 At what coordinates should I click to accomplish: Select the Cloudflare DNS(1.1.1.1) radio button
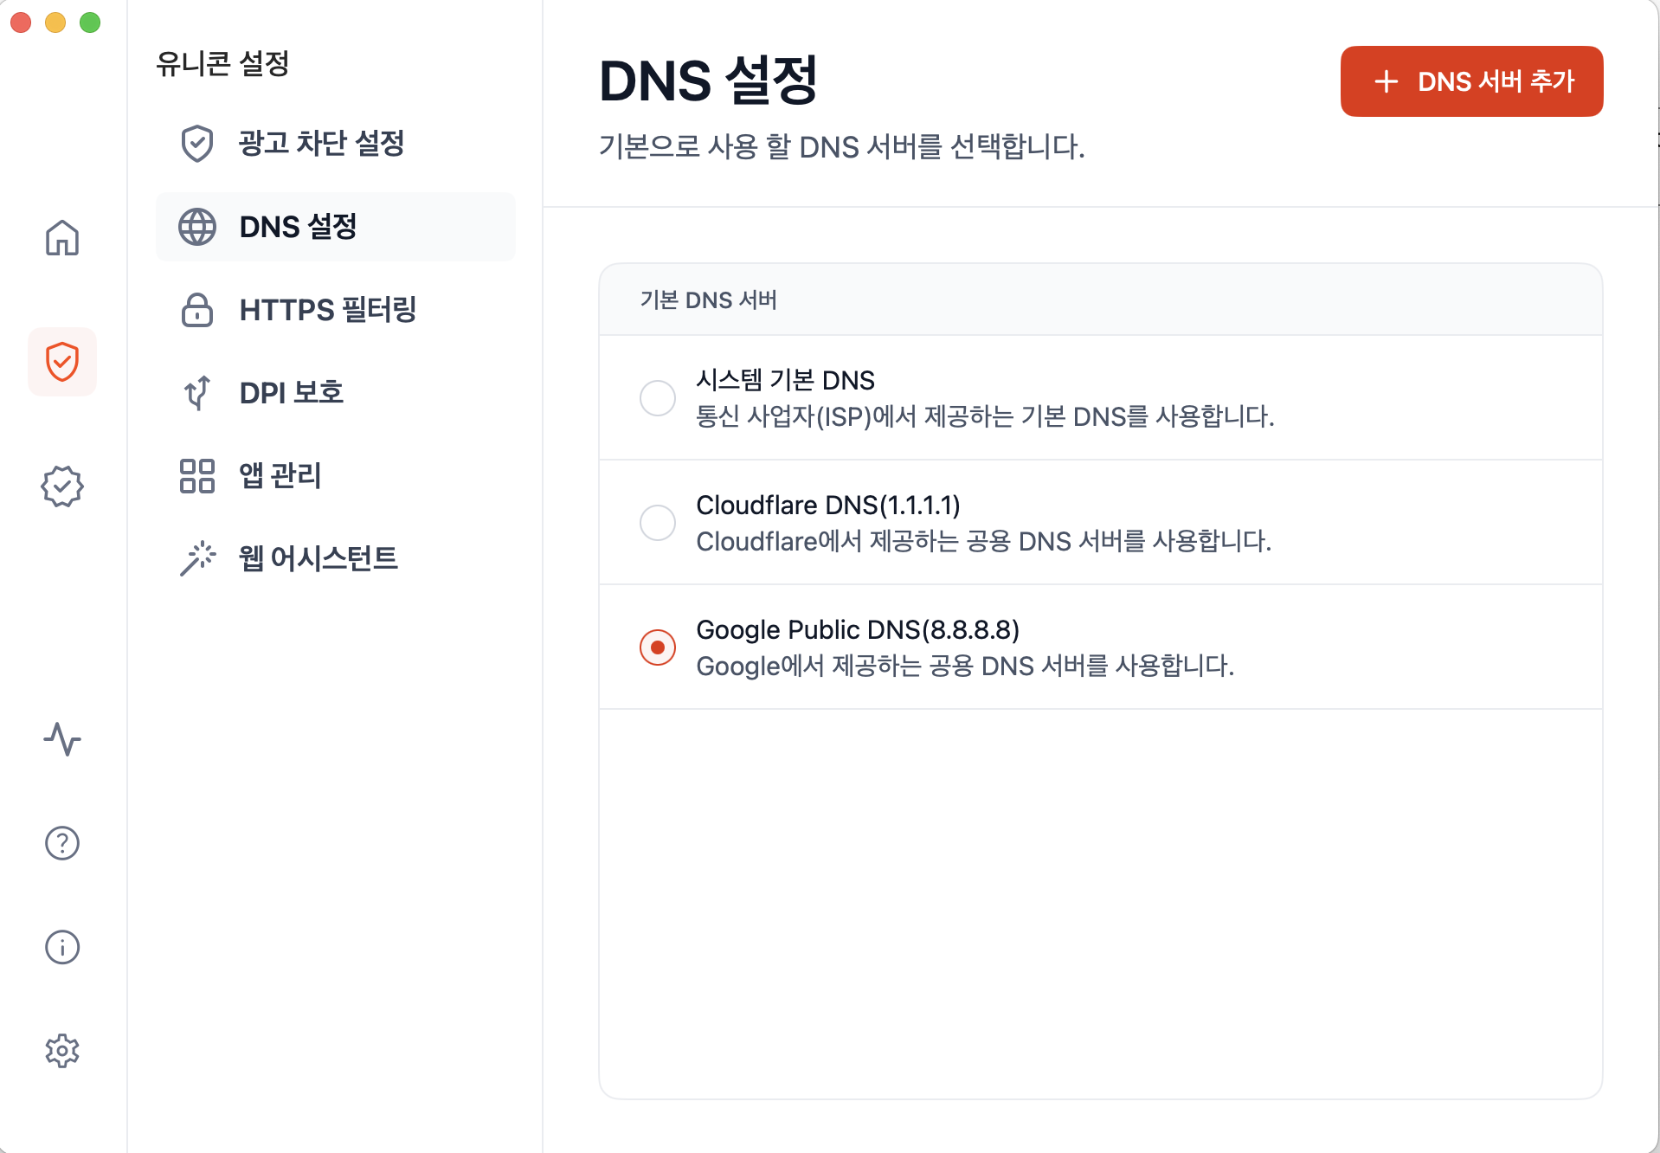[x=658, y=523]
